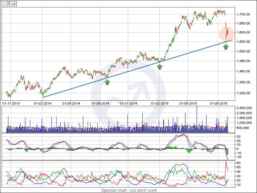Click the tallest blue volume bar
Image resolution: width=257 pixels, height=193 pixels.
tap(197, 119)
